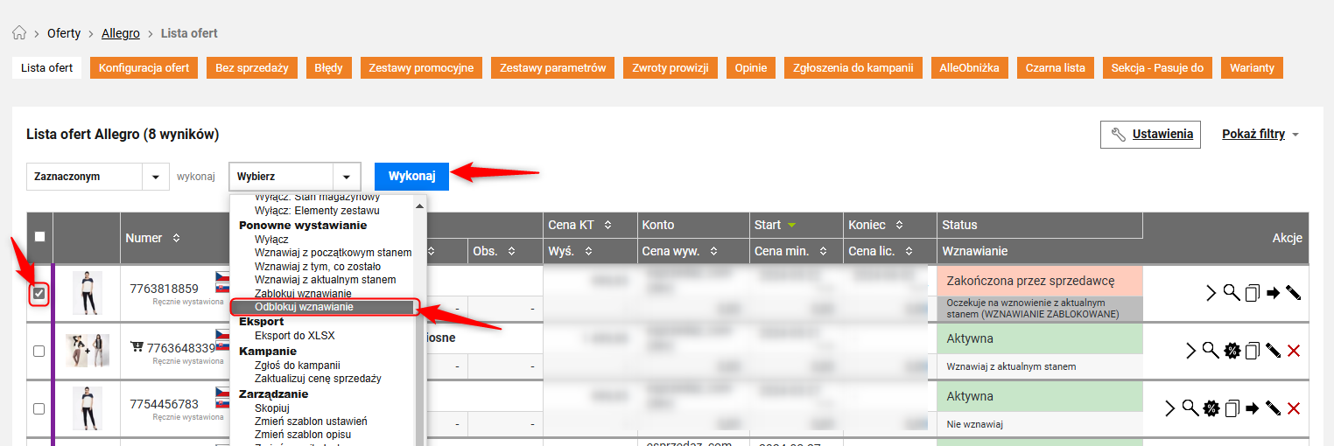Uncheck the checkbox for offer 7763818859
This screenshot has height=446, width=1334.
pos(39,295)
